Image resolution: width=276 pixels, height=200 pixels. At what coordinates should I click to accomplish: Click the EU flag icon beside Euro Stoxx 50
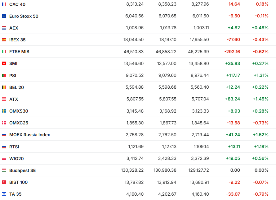[x=4, y=16]
